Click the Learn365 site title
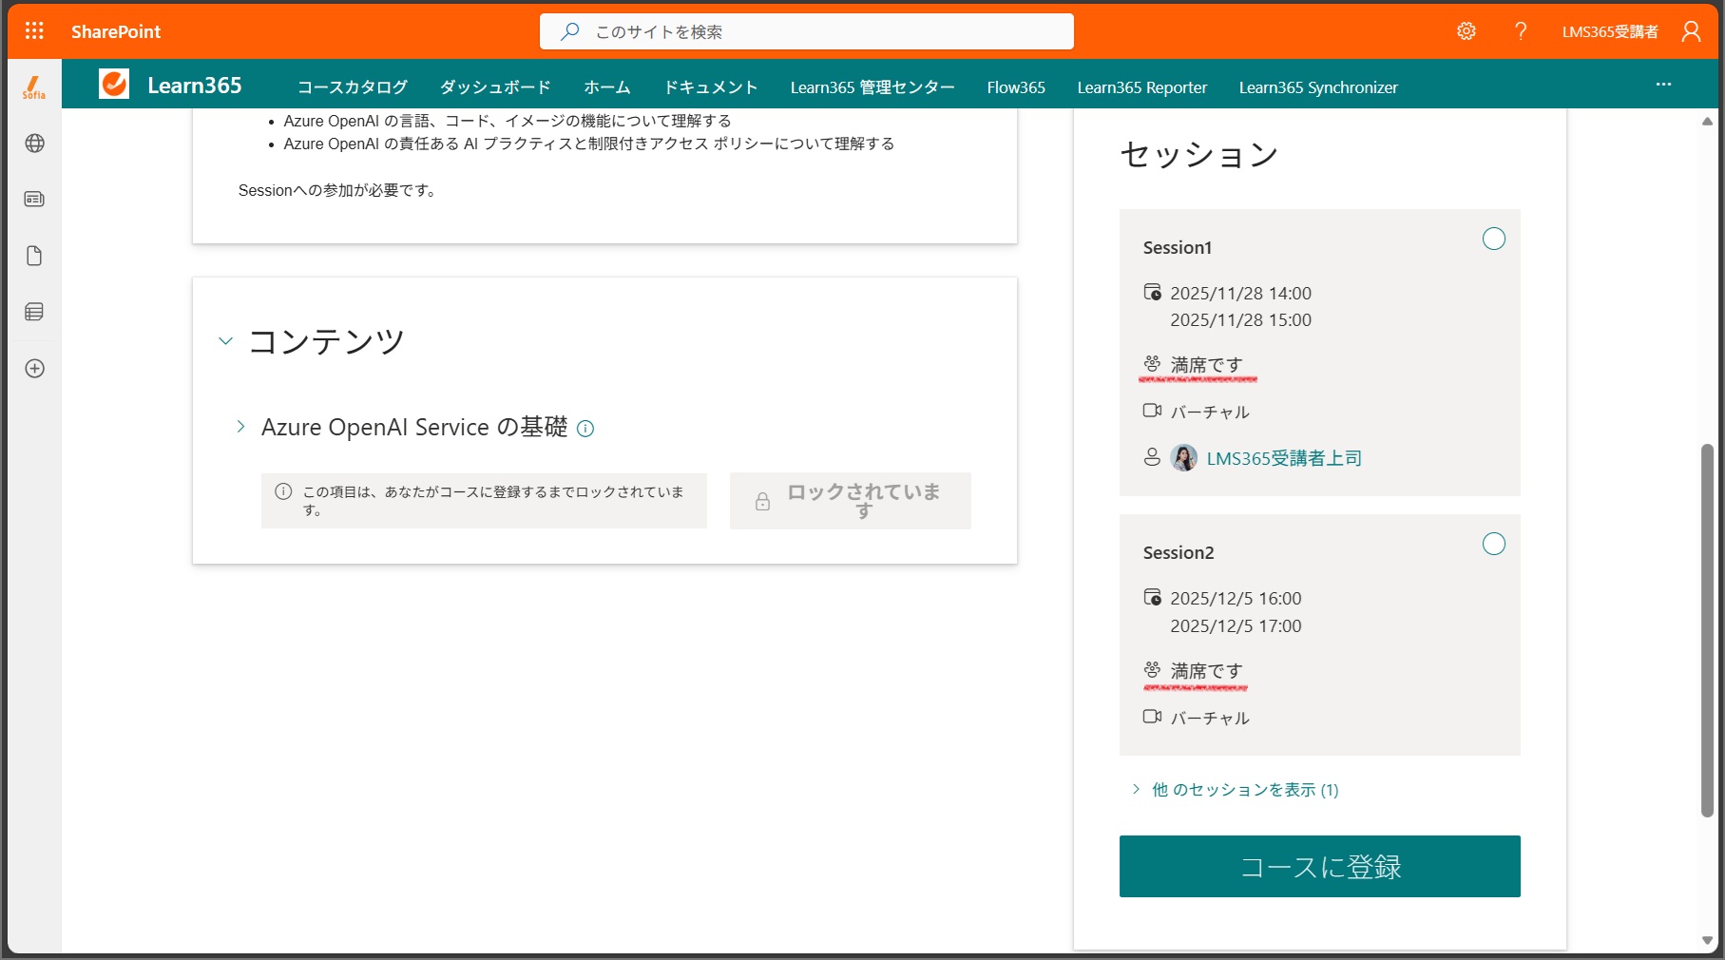1725x960 pixels. [195, 86]
